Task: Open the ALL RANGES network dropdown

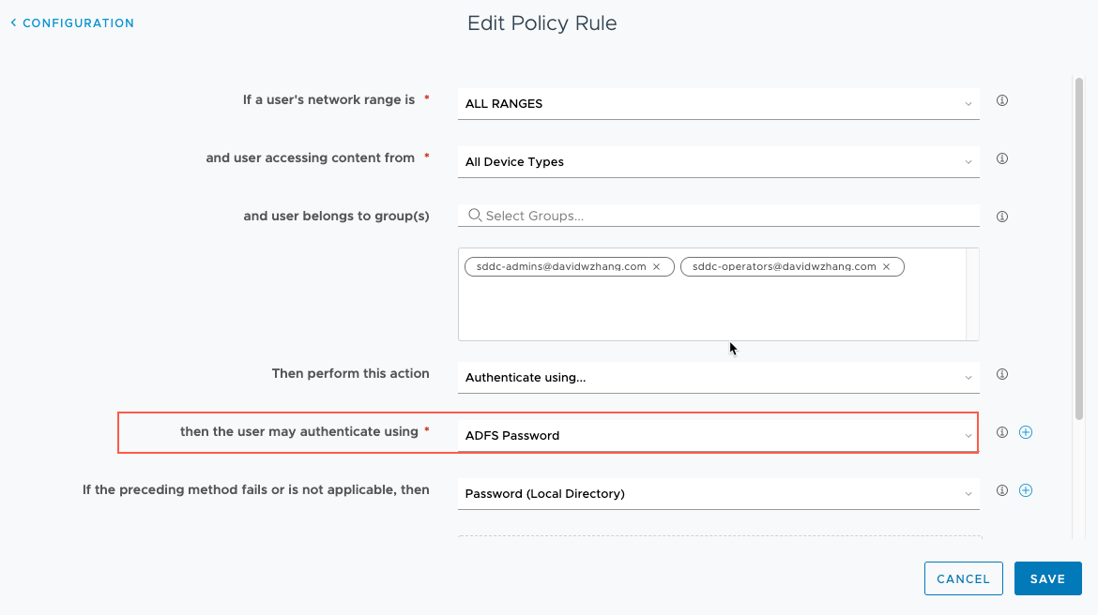Action: [x=718, y=104]
